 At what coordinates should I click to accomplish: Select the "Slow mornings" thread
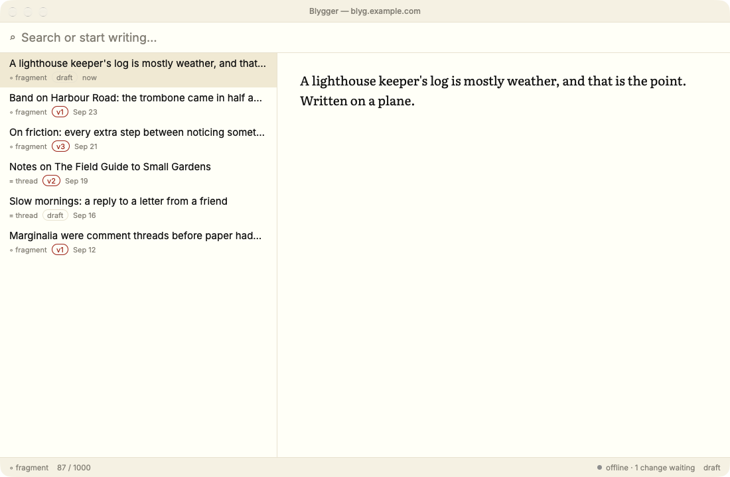(138, 208)
